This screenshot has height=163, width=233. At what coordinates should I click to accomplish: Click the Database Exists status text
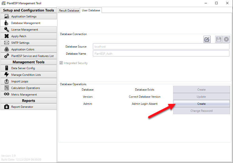[145, 89]
